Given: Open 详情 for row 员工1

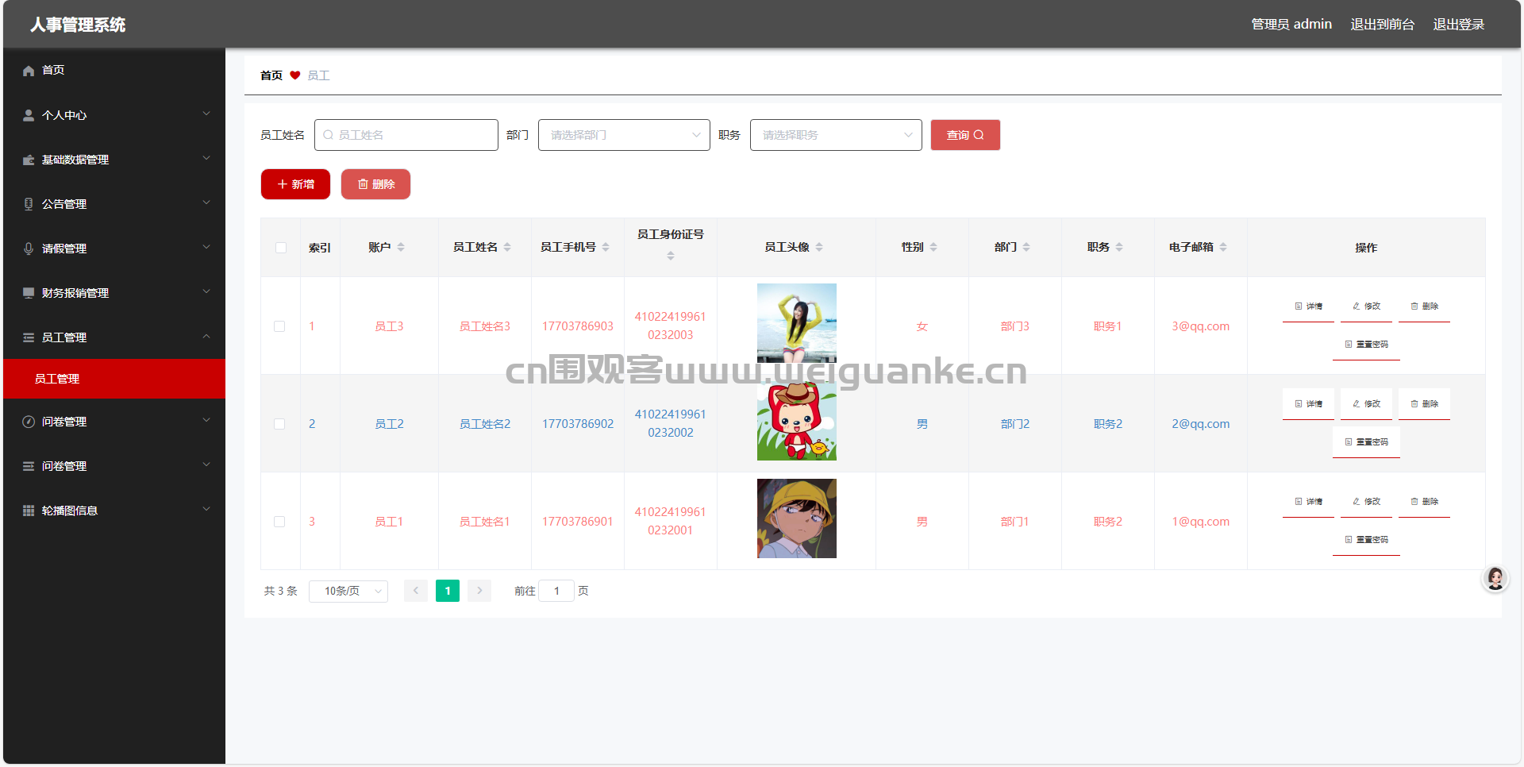Looking at the screenshot, I should [x=1308, y=502].
